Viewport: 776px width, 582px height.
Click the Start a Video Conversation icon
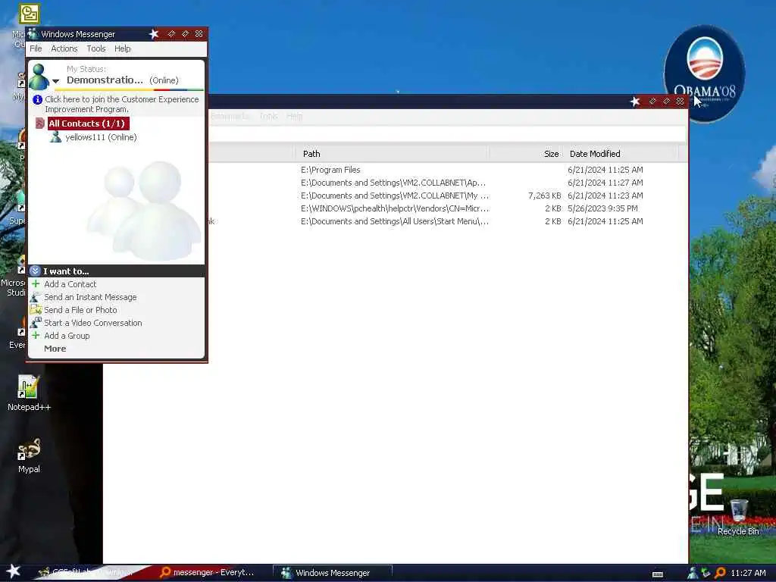tap(36, 323)
